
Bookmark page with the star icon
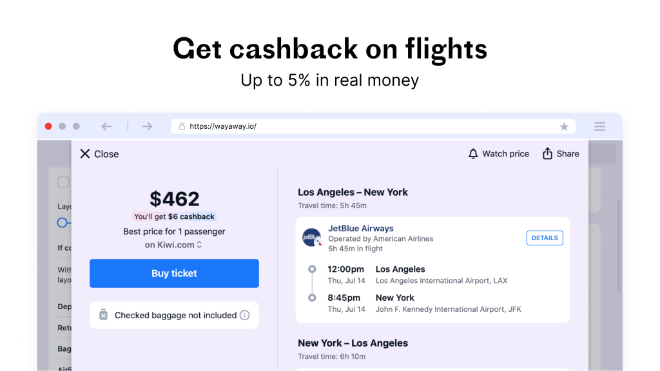point(564,127)
